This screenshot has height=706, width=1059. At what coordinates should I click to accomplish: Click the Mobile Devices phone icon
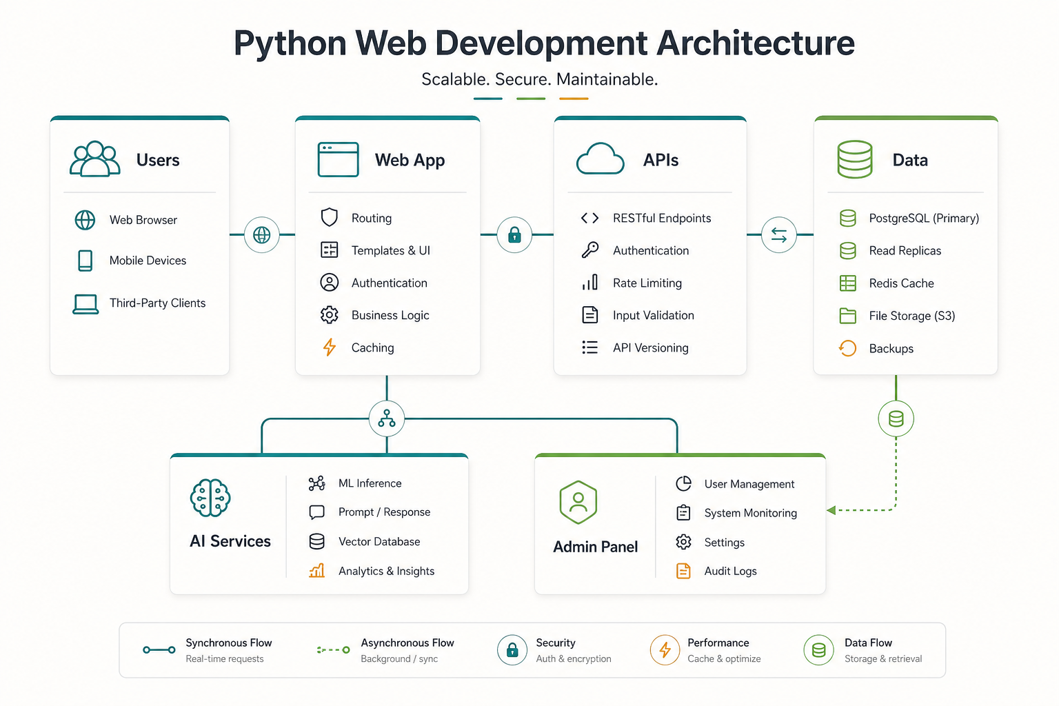pos(85,261)
